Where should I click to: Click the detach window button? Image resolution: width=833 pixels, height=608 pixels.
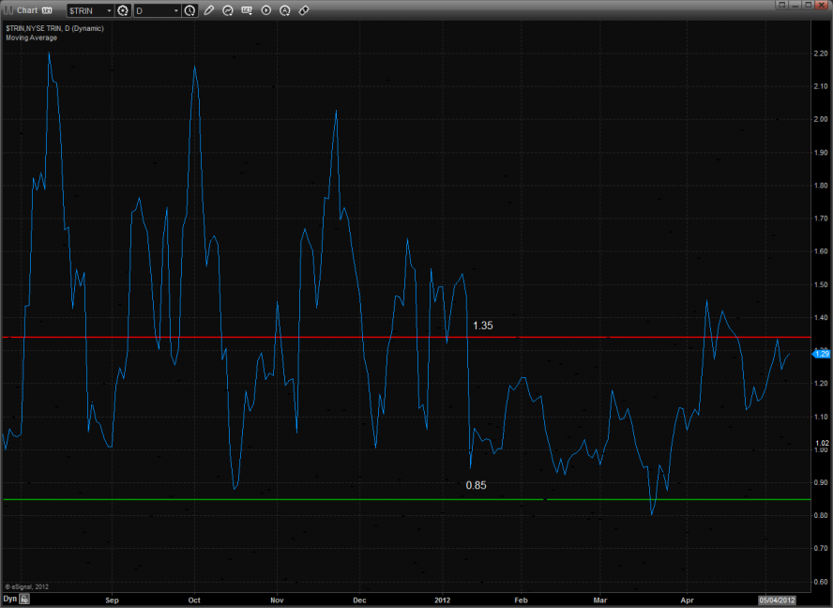tap(780, 5)
